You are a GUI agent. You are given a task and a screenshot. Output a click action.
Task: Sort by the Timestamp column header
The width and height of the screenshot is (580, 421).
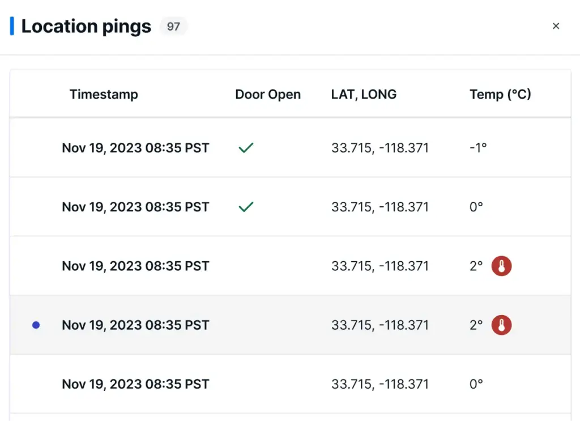104,95
